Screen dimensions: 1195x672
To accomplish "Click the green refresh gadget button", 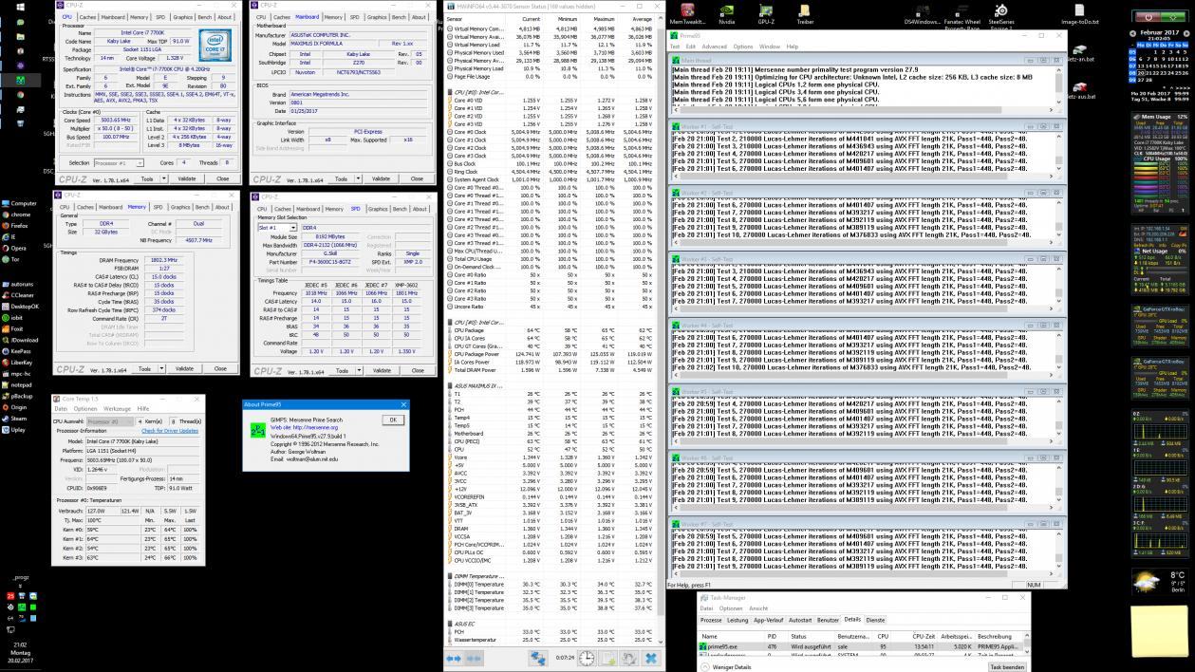I will pos(1174,16).
